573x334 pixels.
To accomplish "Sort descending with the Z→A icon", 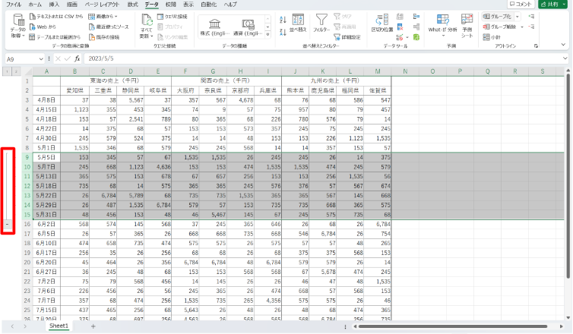I will click(x=283, y=32).
